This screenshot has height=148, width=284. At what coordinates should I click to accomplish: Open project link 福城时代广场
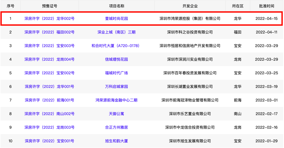[x=116, y=73]
